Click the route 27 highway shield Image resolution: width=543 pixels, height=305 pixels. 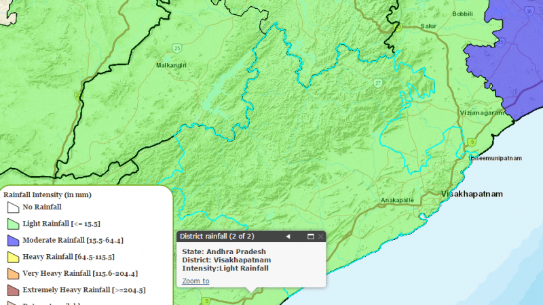pyautogui.click(x=377, y=83)
